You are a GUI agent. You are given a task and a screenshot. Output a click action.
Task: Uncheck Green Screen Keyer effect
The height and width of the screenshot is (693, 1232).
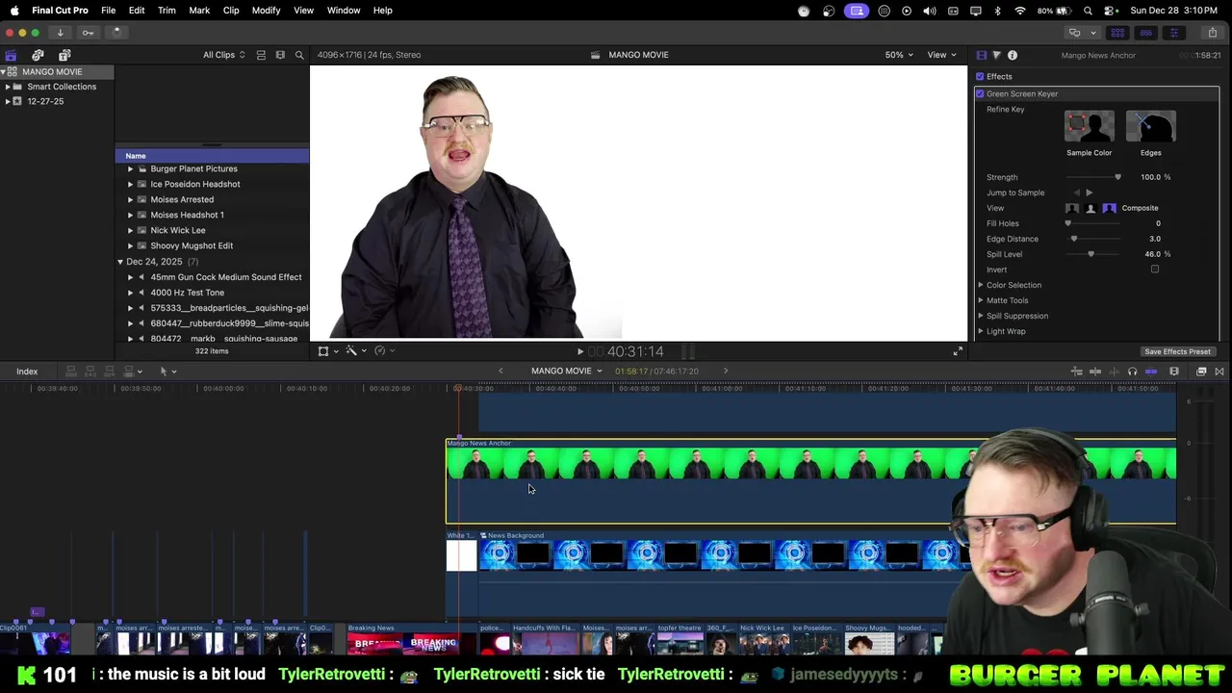coord(980,94)
